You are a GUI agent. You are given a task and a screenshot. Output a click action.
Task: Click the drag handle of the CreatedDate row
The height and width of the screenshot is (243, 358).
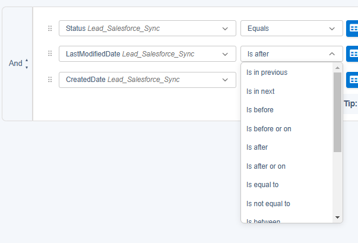50,80
